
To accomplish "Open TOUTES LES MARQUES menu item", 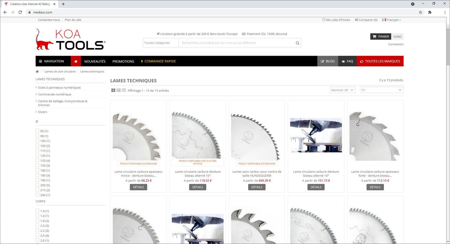I will coord(380,61).
